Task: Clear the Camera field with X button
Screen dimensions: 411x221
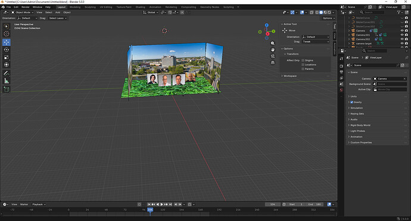Action: [404, 79]
